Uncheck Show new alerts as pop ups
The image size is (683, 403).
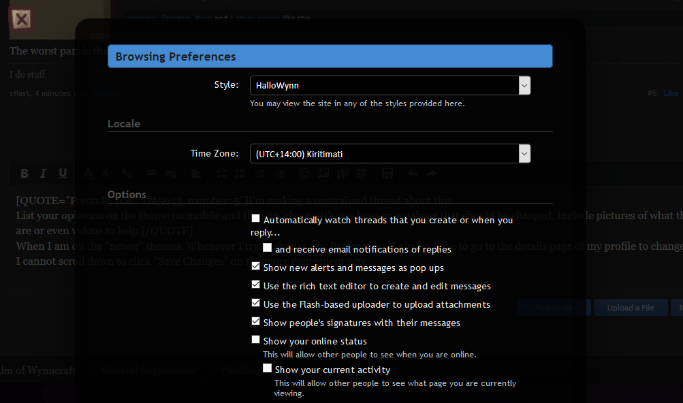[256, 266]
